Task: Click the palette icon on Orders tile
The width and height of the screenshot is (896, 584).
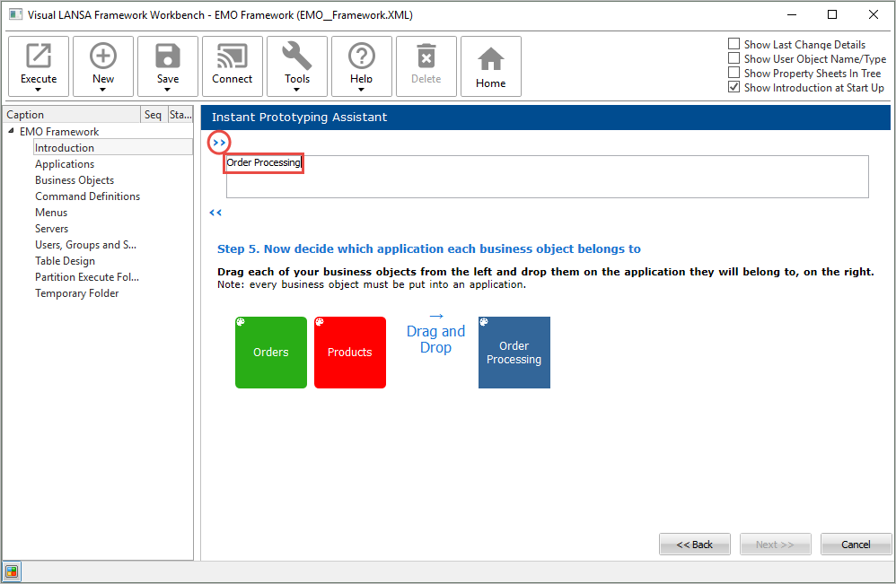Action: (x=241, y=322)
